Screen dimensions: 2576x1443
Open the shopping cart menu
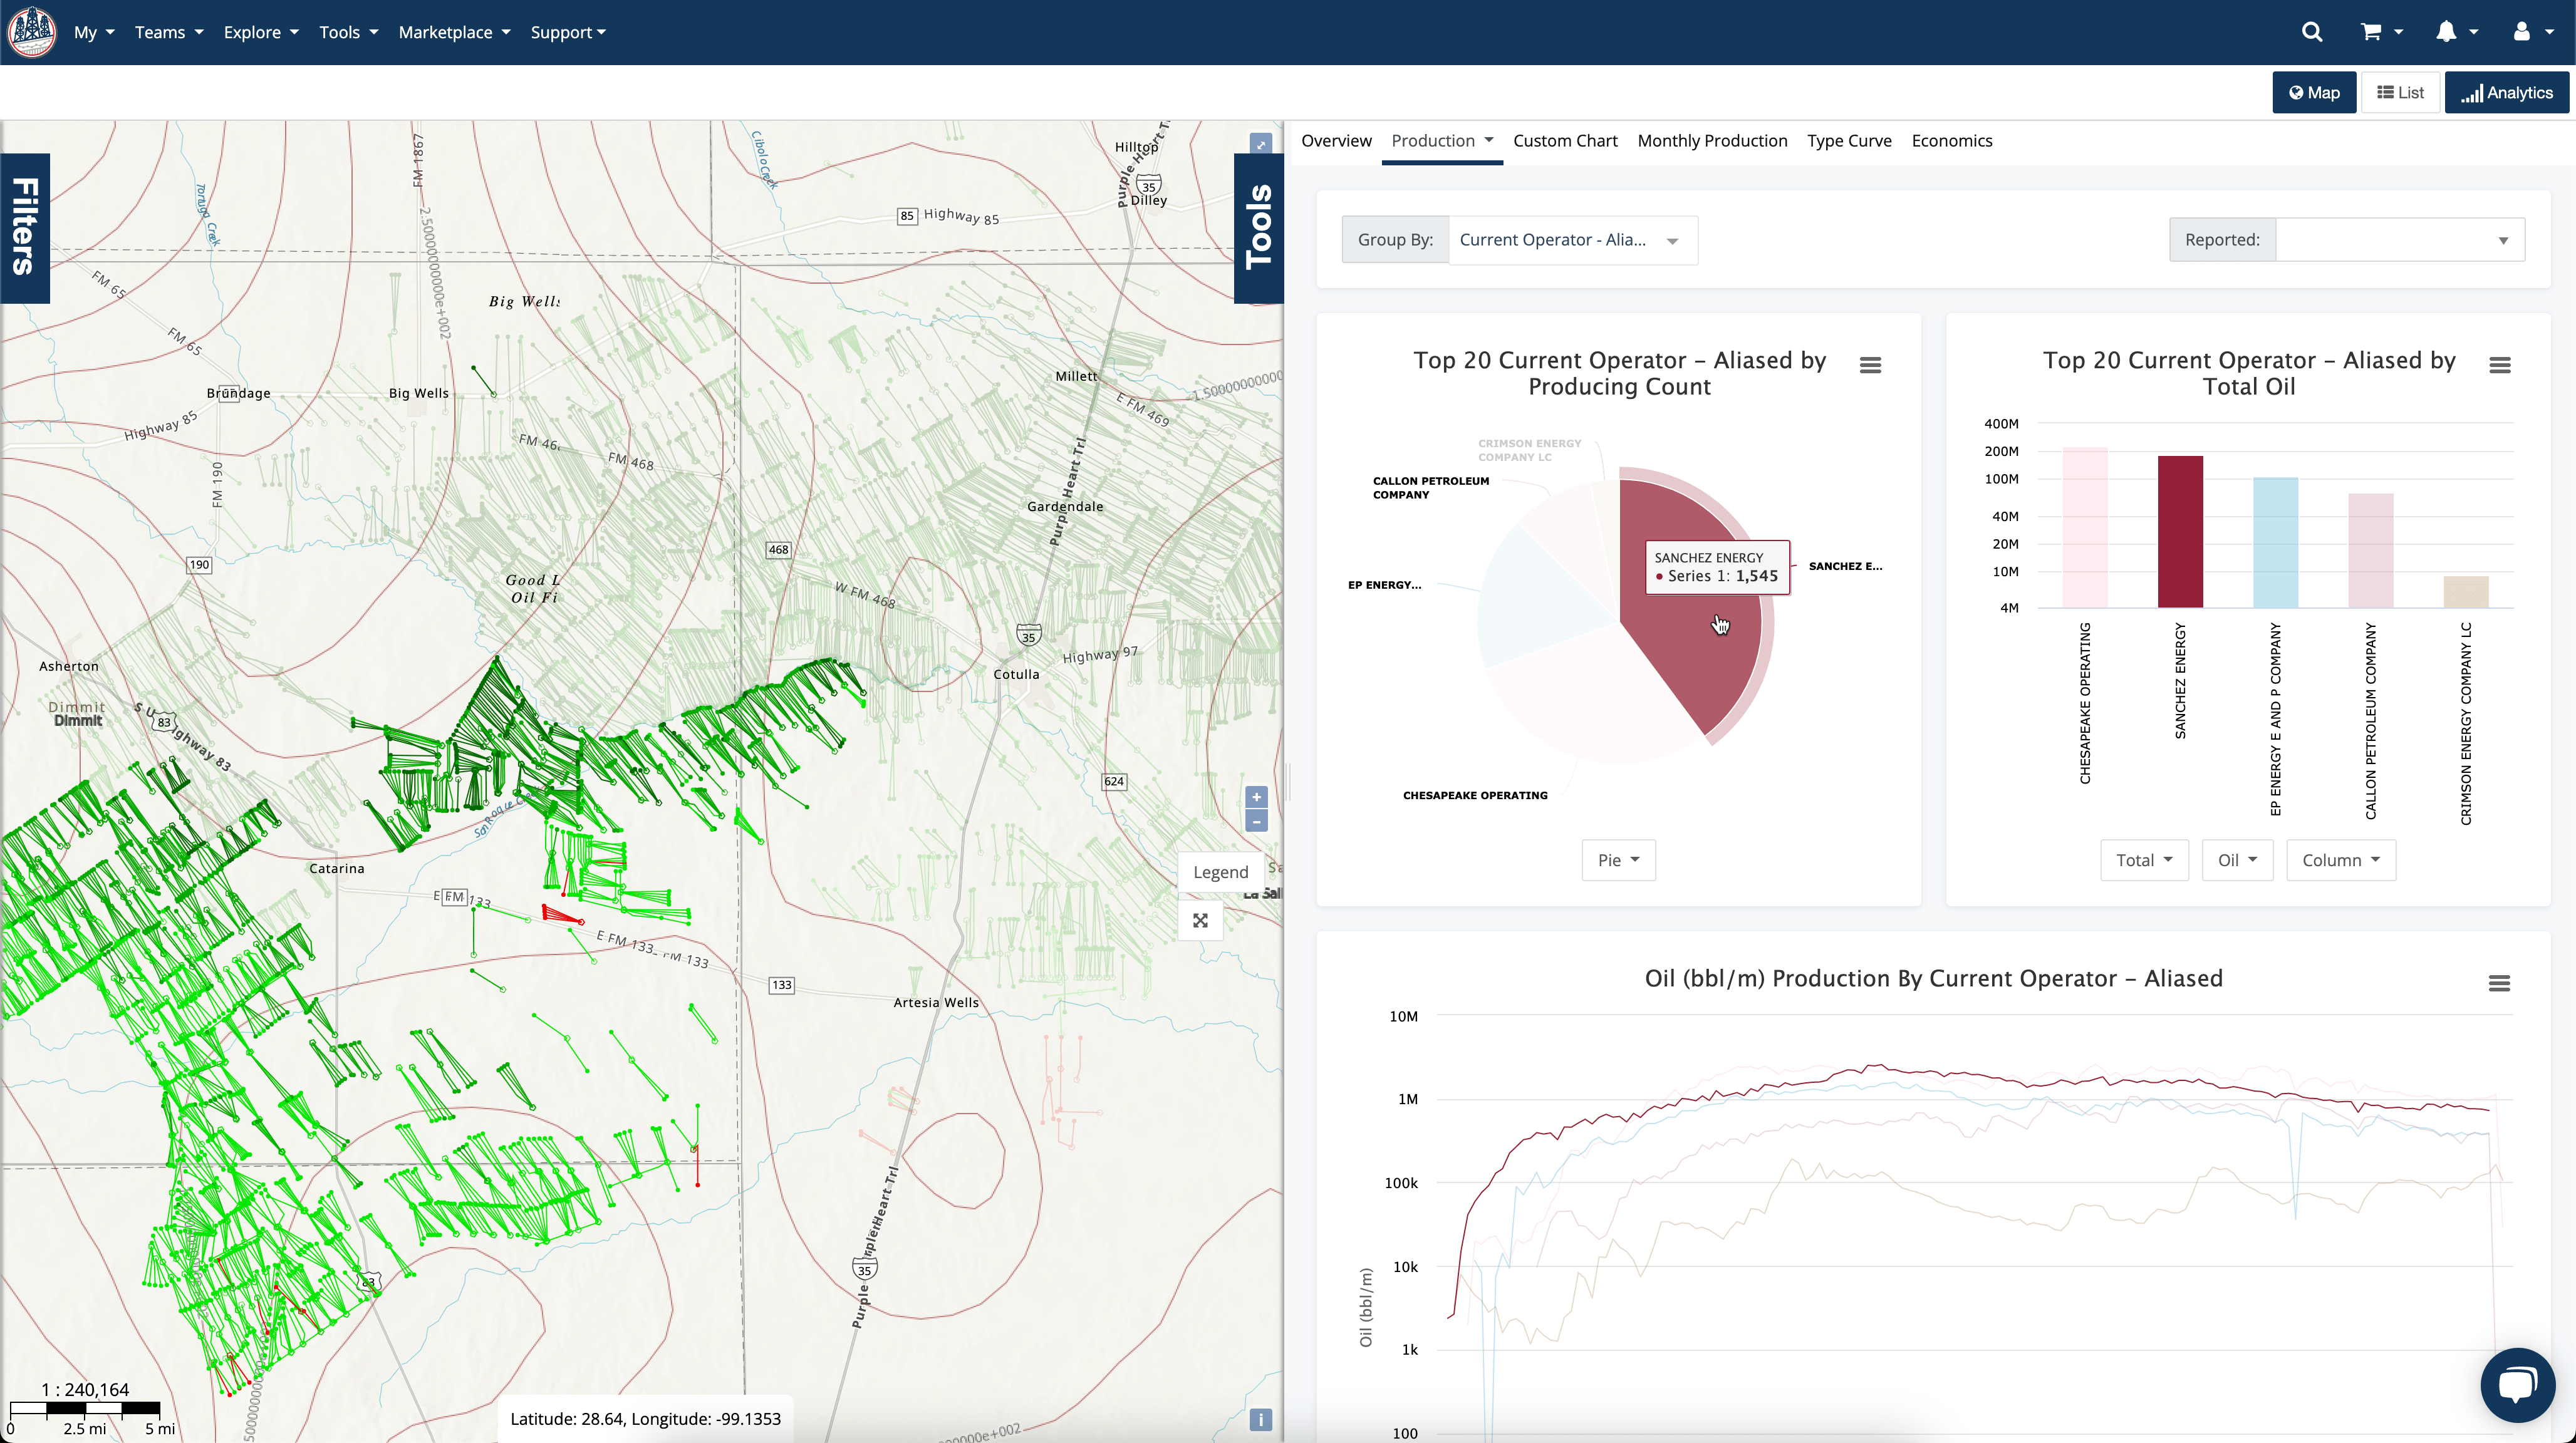(2380, 31)
